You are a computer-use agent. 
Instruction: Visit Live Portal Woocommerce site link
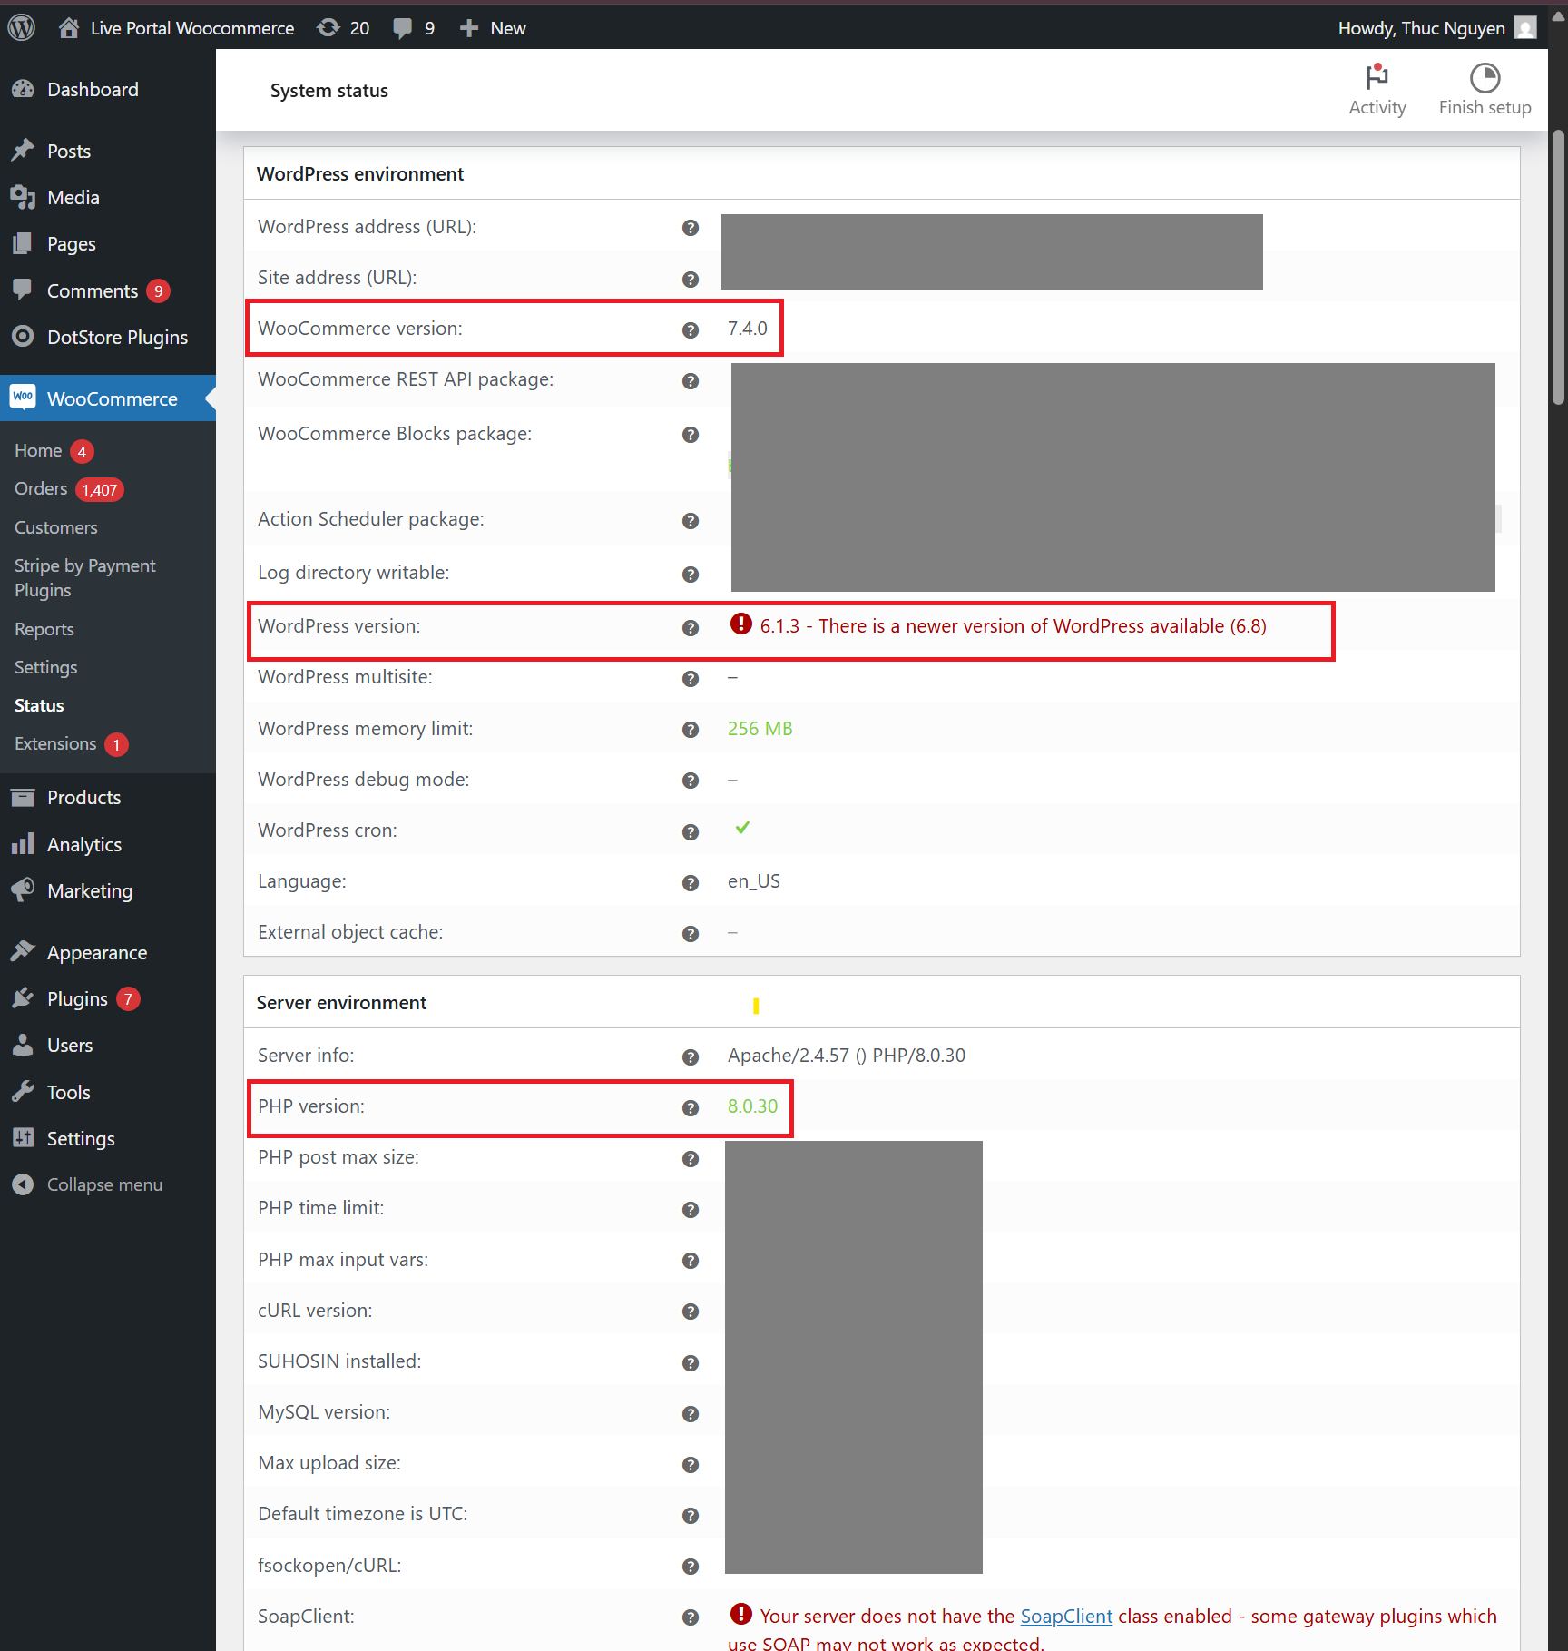coord(176,28)
